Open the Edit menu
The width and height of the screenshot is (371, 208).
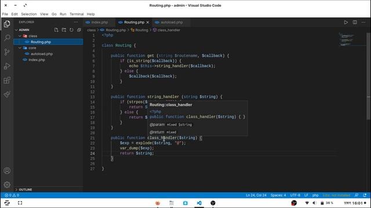[14, 14]
